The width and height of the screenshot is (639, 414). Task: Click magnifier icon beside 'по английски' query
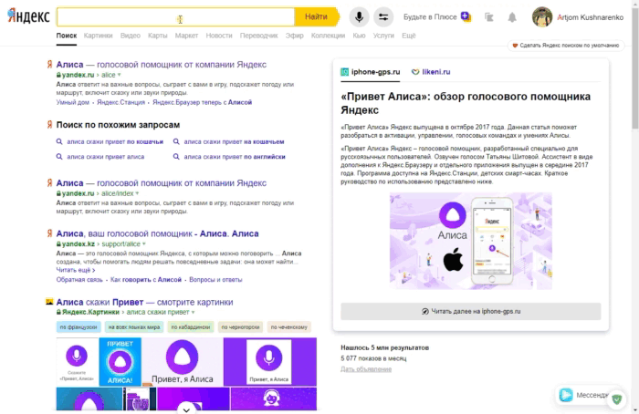point(176,157)
